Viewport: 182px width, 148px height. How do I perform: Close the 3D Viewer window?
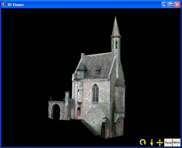point(177,5)
